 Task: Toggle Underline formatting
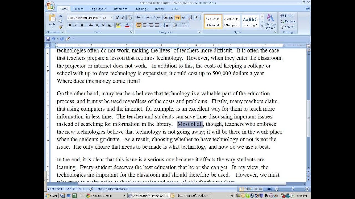pyautogui.click(x=82, y=25)
